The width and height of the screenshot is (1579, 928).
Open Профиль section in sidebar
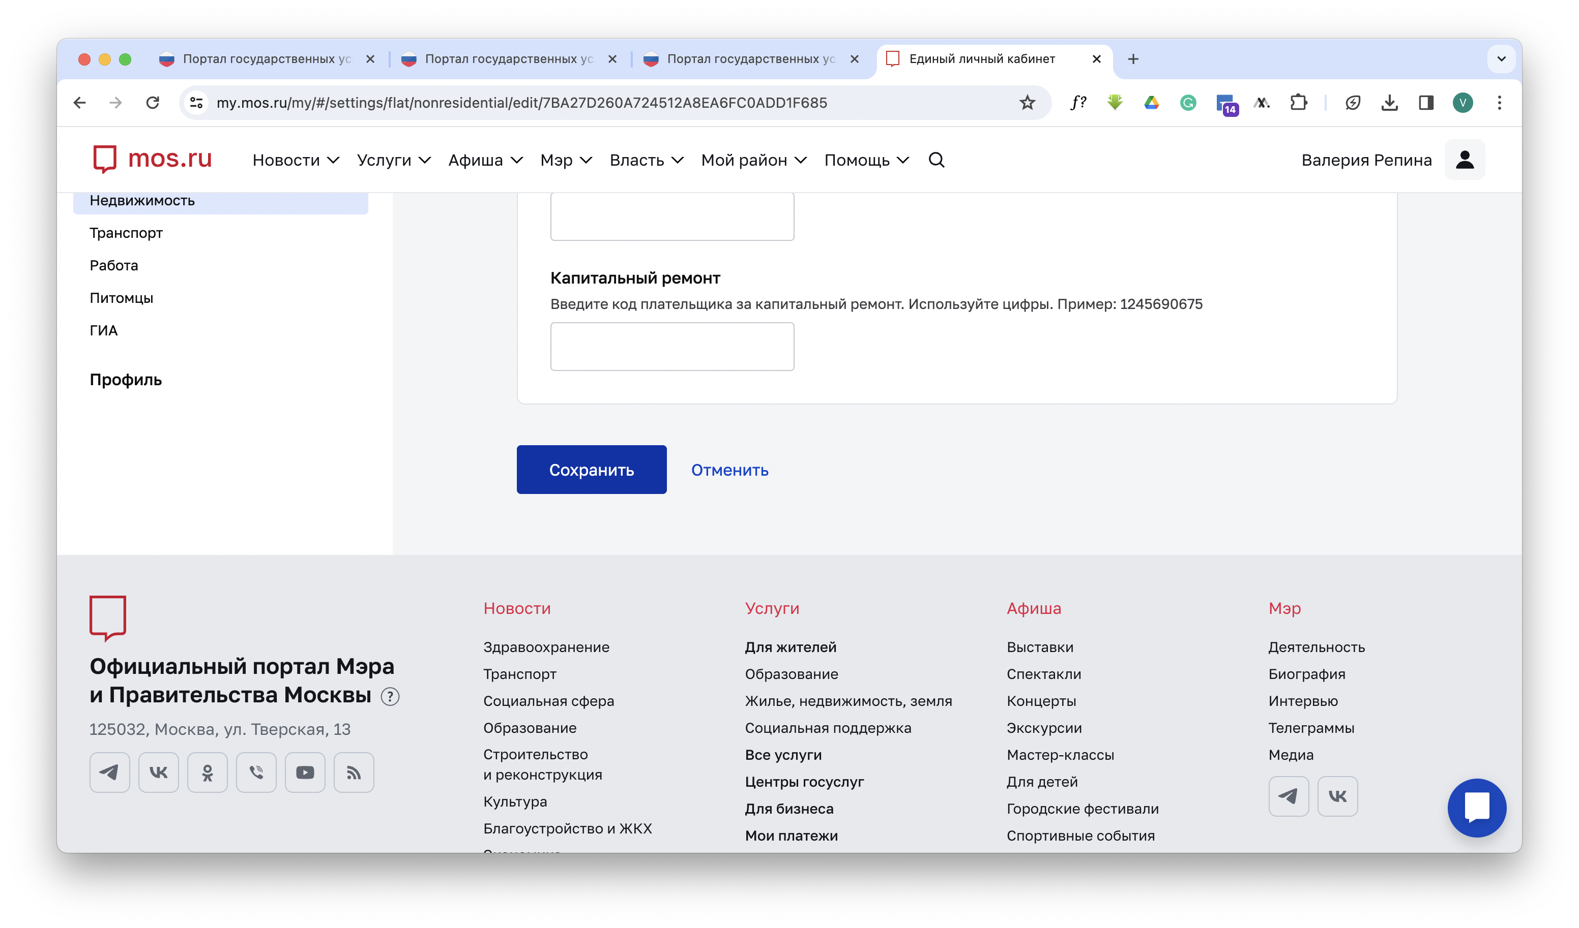125,380
